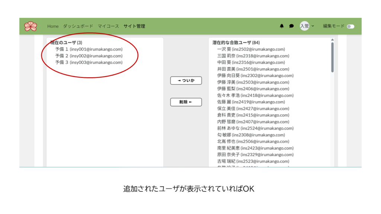Select potential user 佐藤 麗
Image resolution: width=381 pixels, height=214 pixels.
tap(251, 102)
